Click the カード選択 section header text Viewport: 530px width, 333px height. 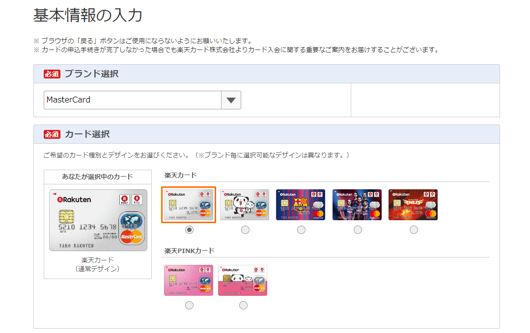87,134
